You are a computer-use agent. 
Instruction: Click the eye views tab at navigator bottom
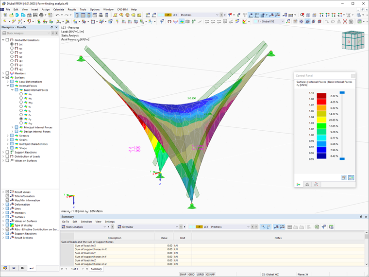coord(14,268)
